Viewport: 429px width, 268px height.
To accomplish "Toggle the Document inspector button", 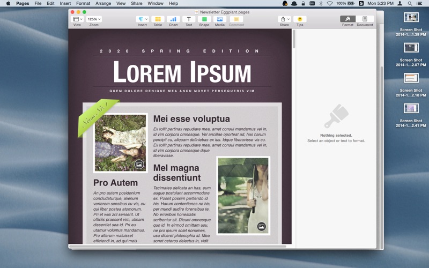I will click(x=365, y=19).
